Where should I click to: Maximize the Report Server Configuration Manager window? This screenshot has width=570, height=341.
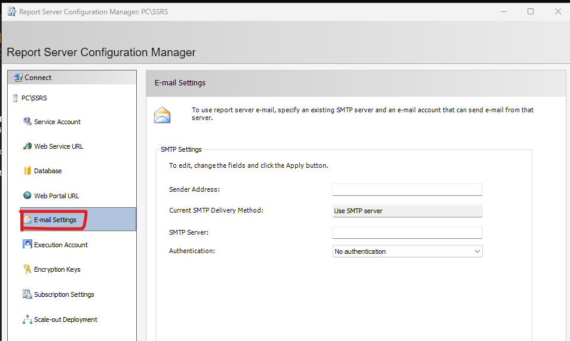coord(531,11)
